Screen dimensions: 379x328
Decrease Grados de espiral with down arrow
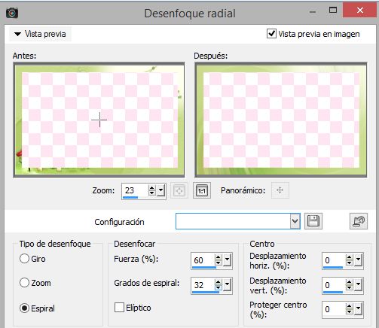click(x=218, y=288)
